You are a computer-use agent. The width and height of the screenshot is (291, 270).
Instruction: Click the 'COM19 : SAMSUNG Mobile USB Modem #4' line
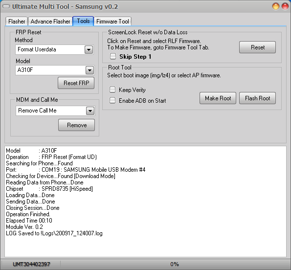click(x=93, y=170)
